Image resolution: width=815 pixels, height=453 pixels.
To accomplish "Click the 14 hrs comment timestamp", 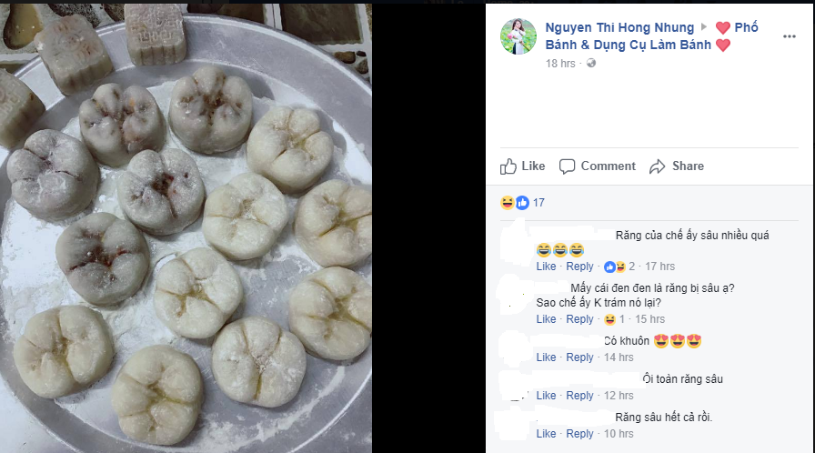I will point(619,357).
